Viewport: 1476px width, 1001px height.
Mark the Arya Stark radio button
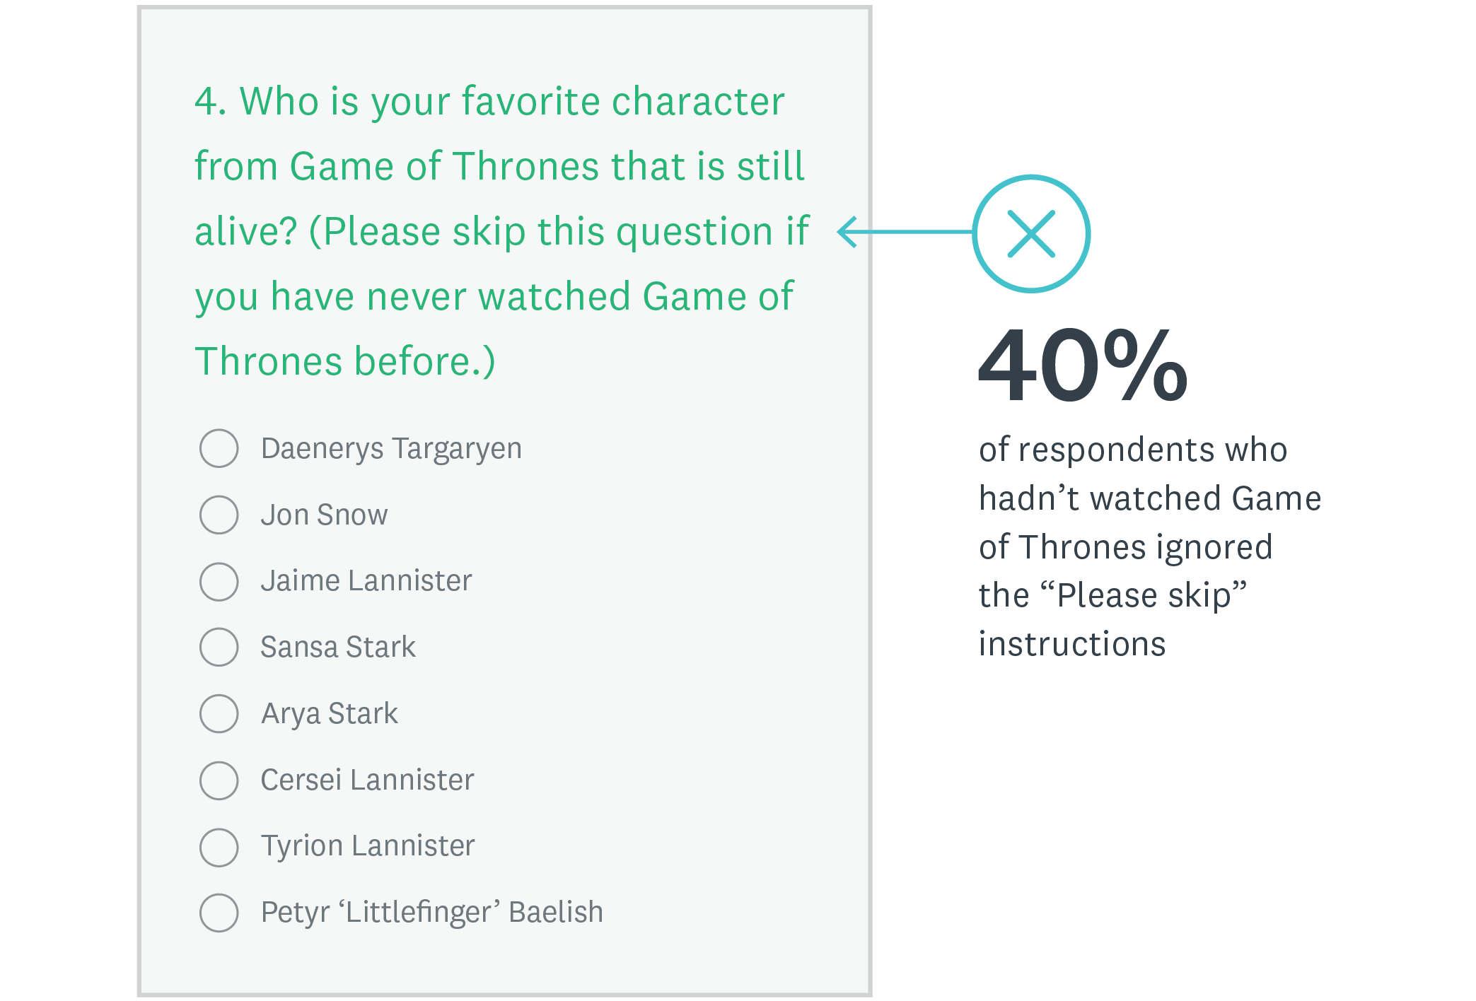tap(219, 713)
